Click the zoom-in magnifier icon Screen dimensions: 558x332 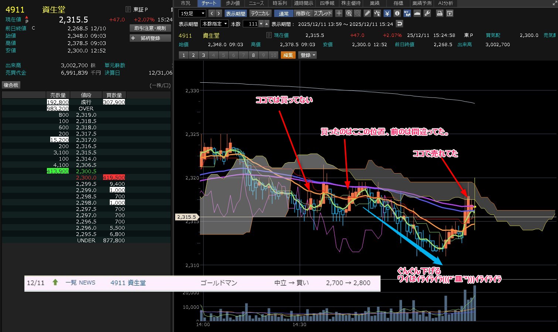click(348, 13)
